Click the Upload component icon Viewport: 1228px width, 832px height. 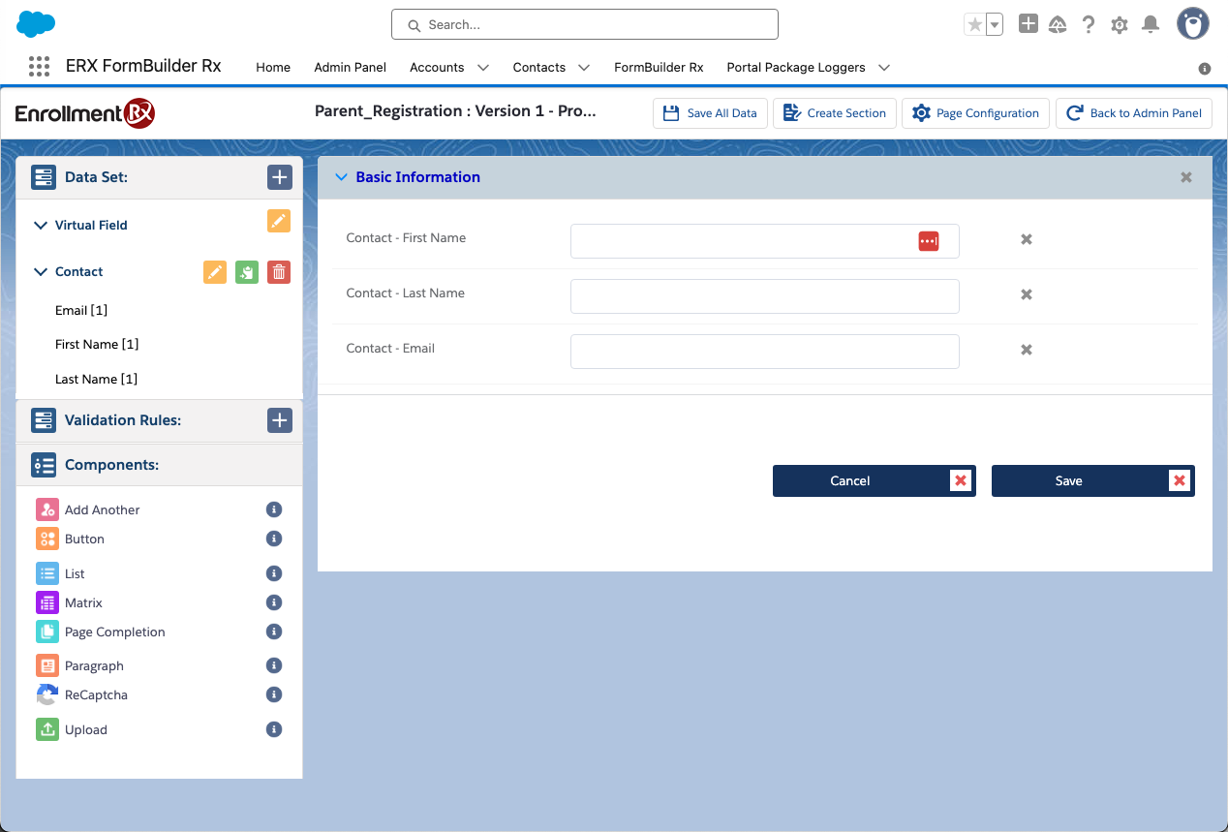pos(47,729)
